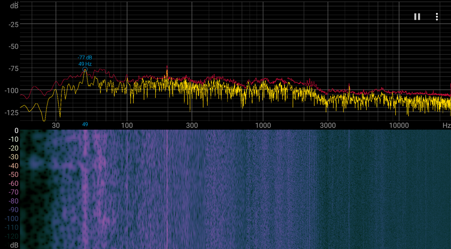Click the -40 value on spectrogram color scale
The height and width of the screenshot is (249, 451).
(13, 166)
